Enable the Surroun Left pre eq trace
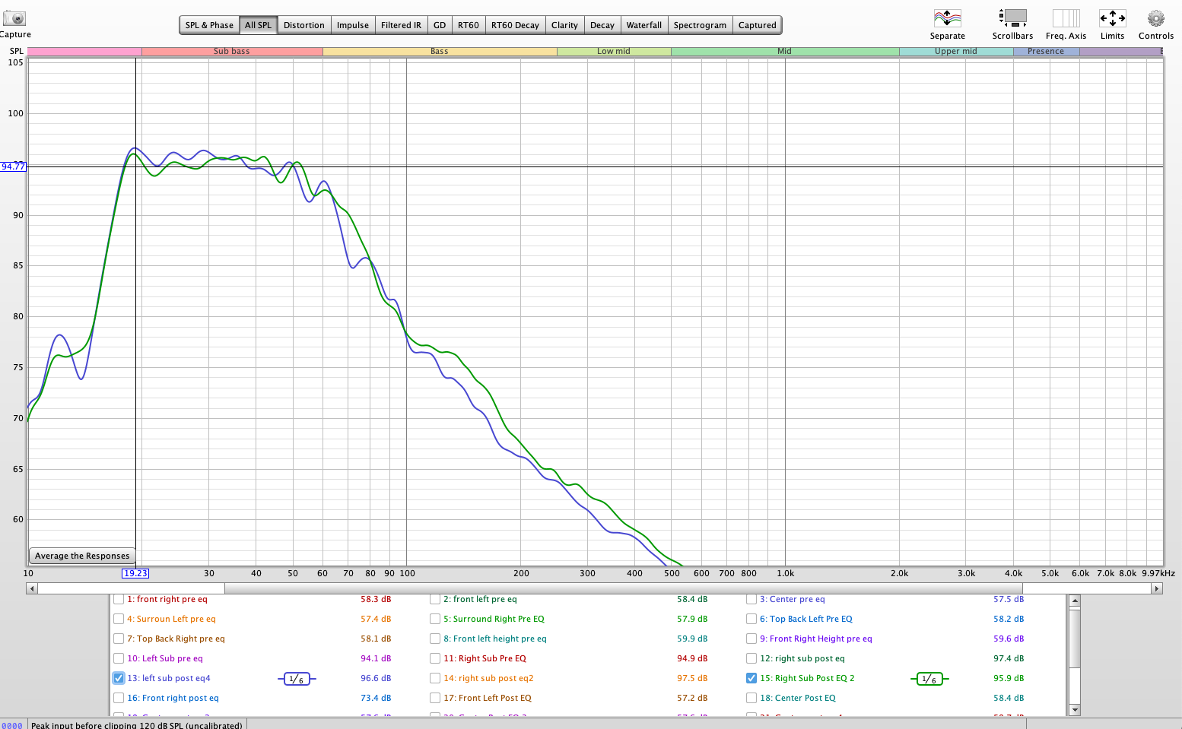 click(x=119, y=619)
